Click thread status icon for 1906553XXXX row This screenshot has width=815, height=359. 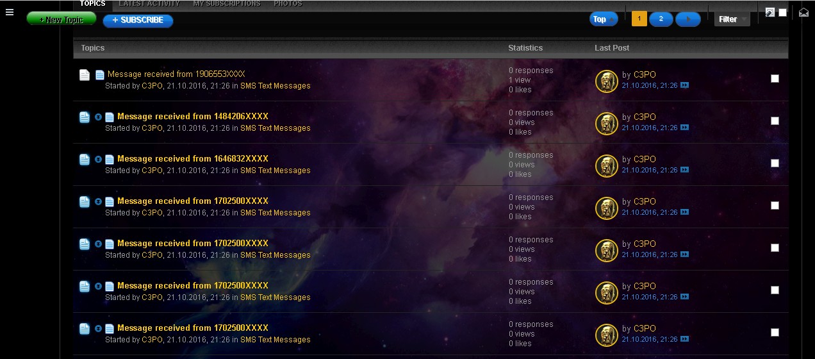(x=85, y=75)
